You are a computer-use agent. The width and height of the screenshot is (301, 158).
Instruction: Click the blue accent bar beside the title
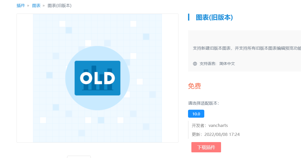pyautogui.click(x=189, y=17)
